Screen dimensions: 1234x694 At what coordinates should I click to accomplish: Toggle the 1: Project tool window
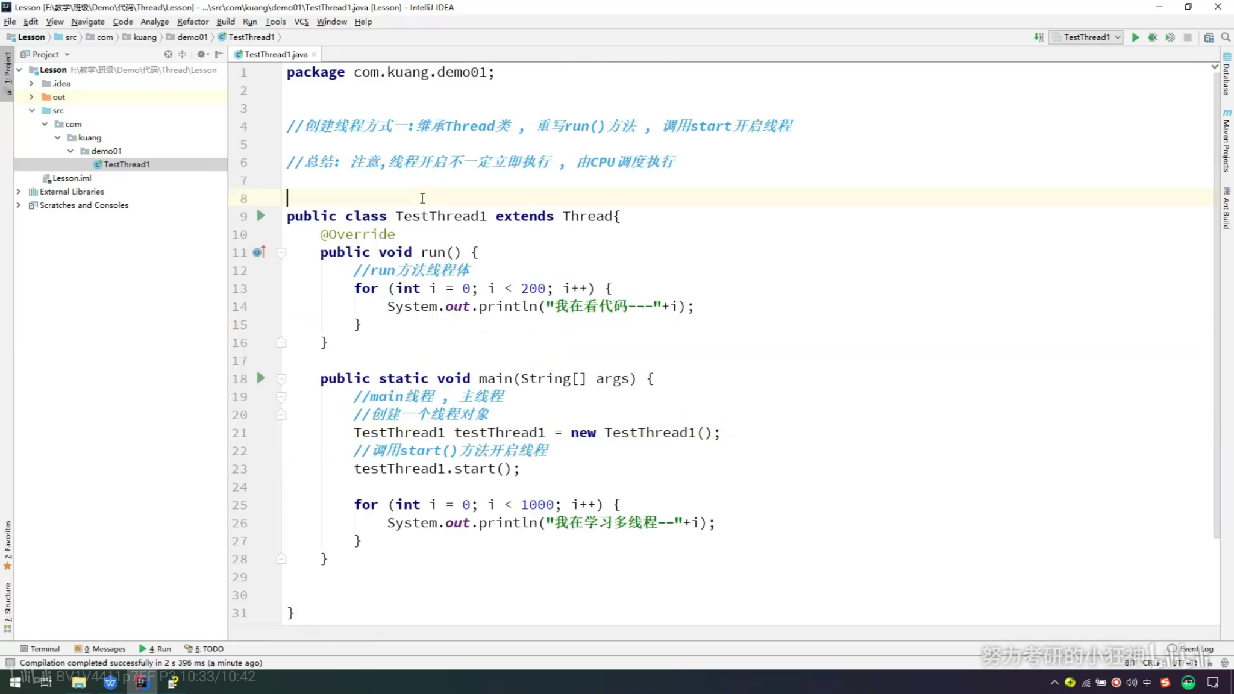click(x=7, y=73)
